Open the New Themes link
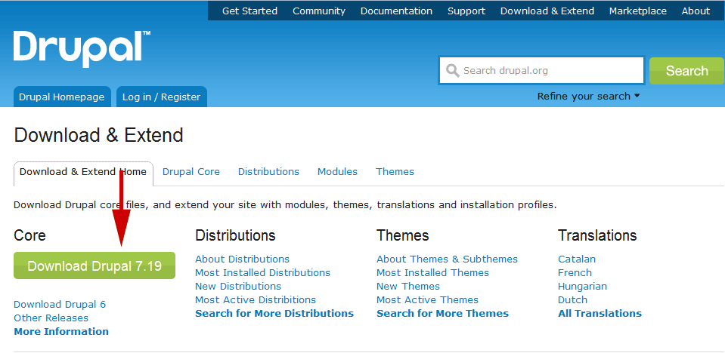Screen dimensions: 725x353 [x=408, y=286]
